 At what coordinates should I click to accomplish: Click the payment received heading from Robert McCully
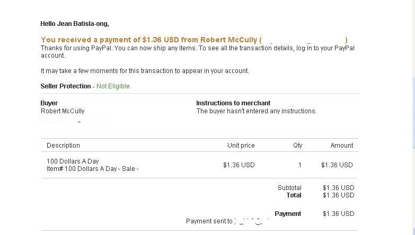pos(150,40)
